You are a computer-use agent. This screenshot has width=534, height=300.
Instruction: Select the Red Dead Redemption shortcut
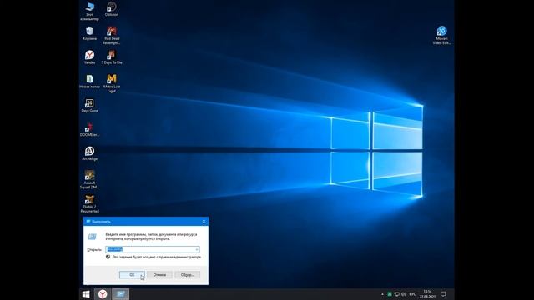(111, 35)
